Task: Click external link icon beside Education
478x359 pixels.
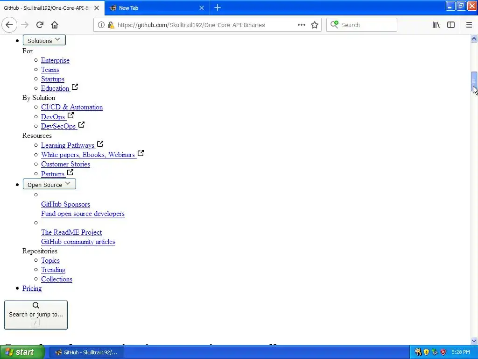Action: (x=75, y=87)
